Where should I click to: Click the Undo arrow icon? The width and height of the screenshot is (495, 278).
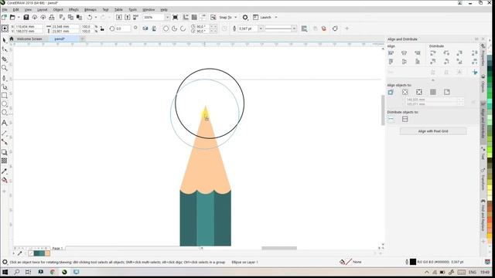90,17
